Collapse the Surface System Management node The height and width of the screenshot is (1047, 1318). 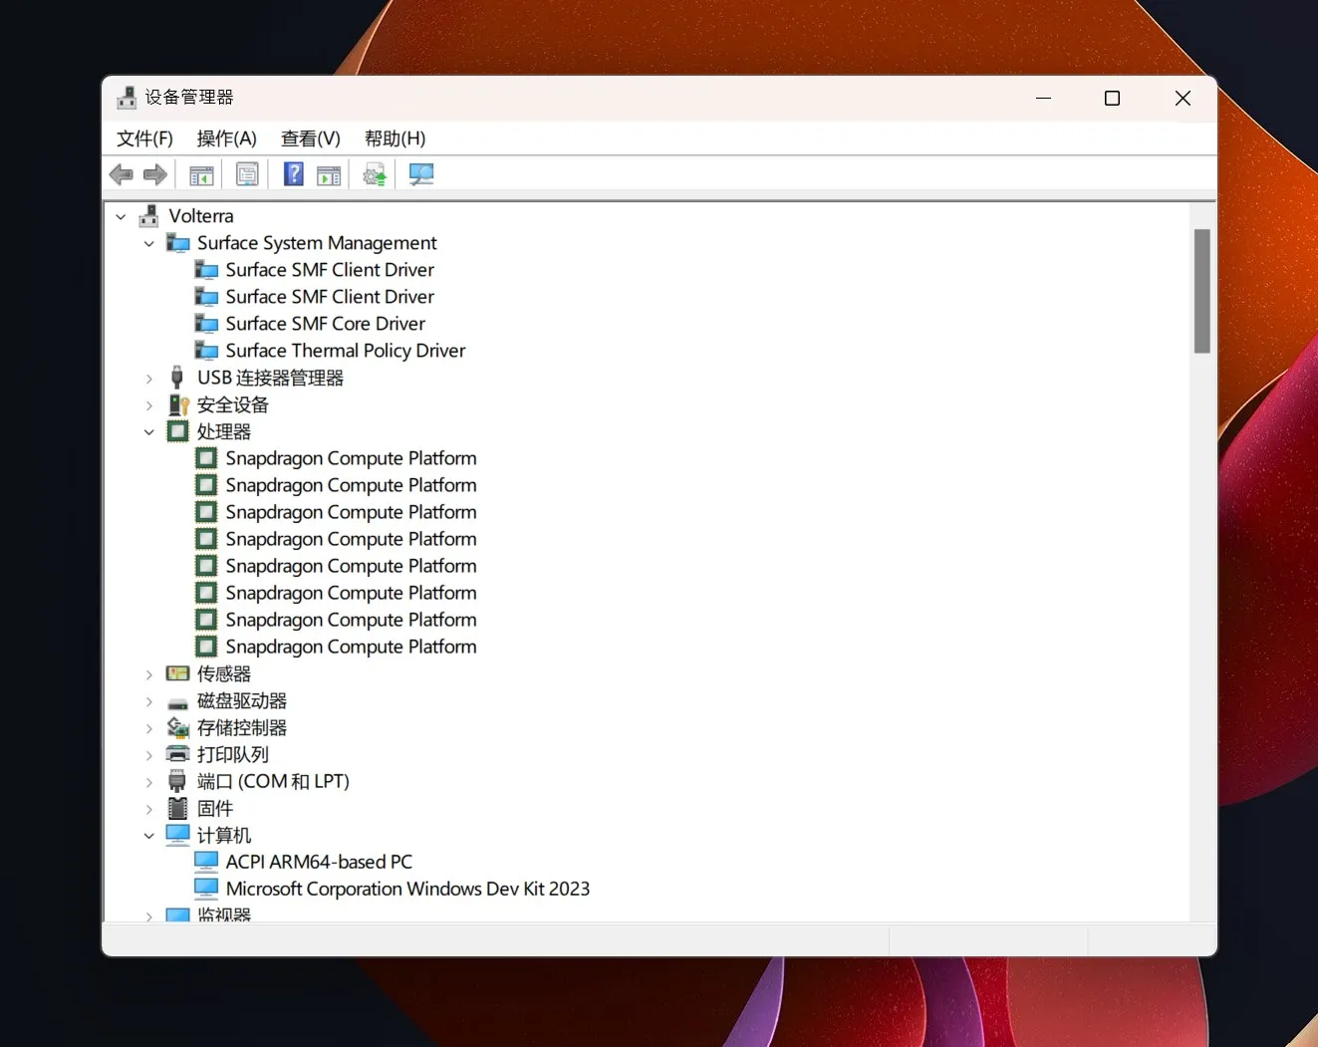pyautogui.click(x=149, y=244)
